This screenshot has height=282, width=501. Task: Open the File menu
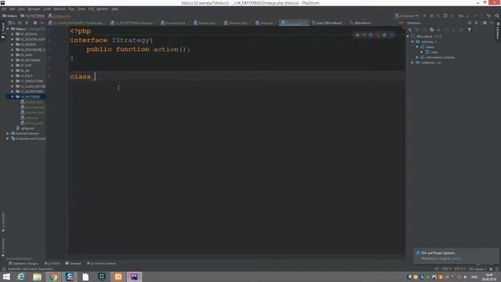[4, 9]
